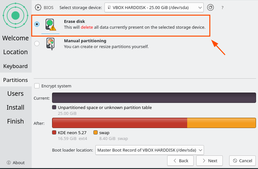
Task: Click the red KDE neon 5.27 legend square
Action: 54,133
